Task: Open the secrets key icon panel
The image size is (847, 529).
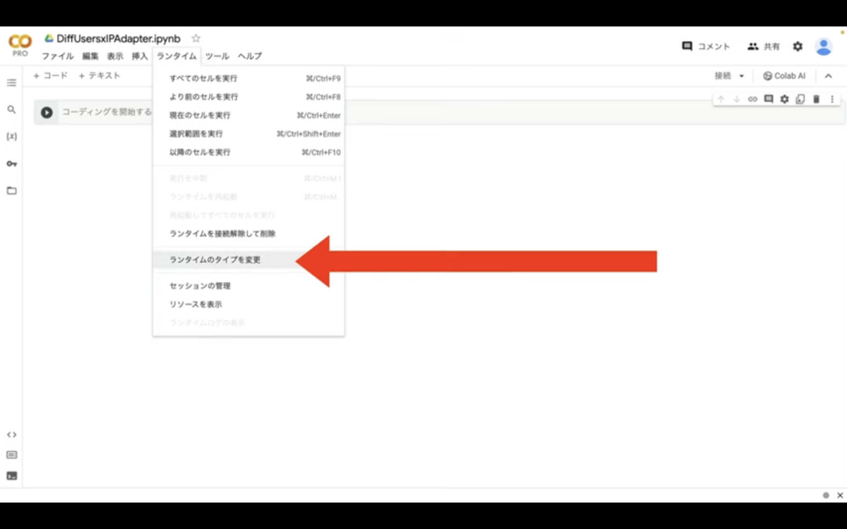Action: tap(12, 164)
